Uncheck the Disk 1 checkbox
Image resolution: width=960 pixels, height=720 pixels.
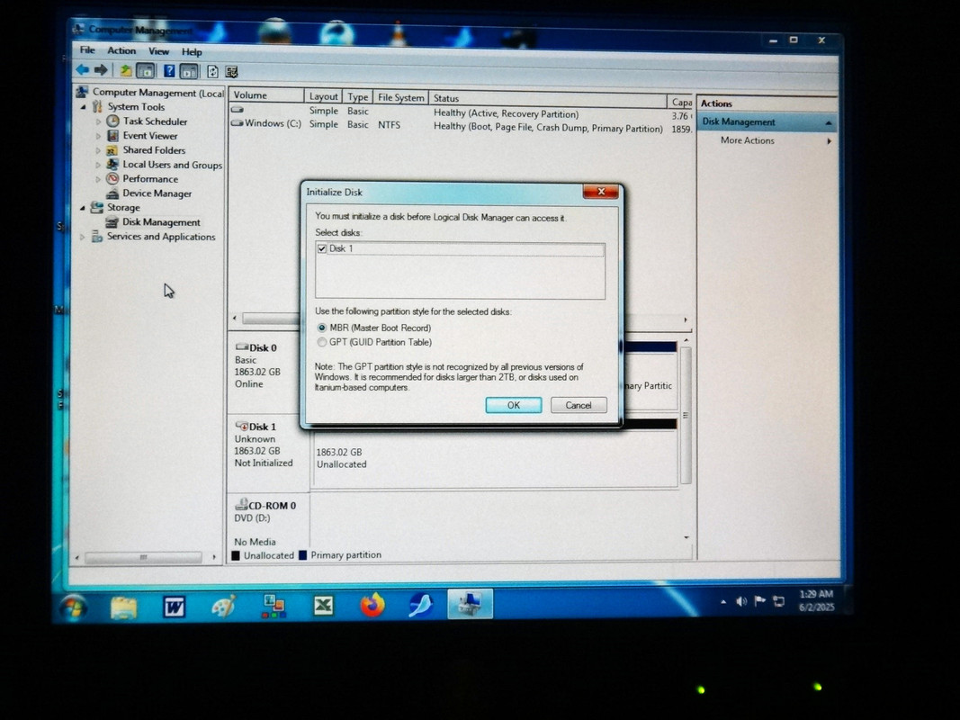(322, 248)
